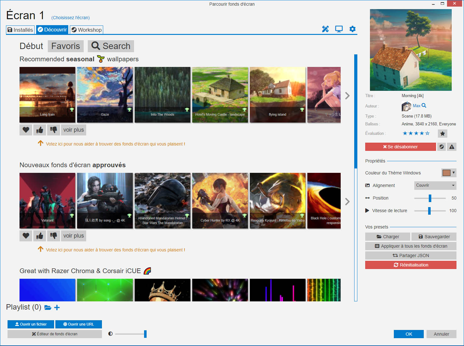Image resolution: width=464 pixels, height=346 pixels.
Task: Select the crown Razer Chroma wallpaper
Action: 163,290
